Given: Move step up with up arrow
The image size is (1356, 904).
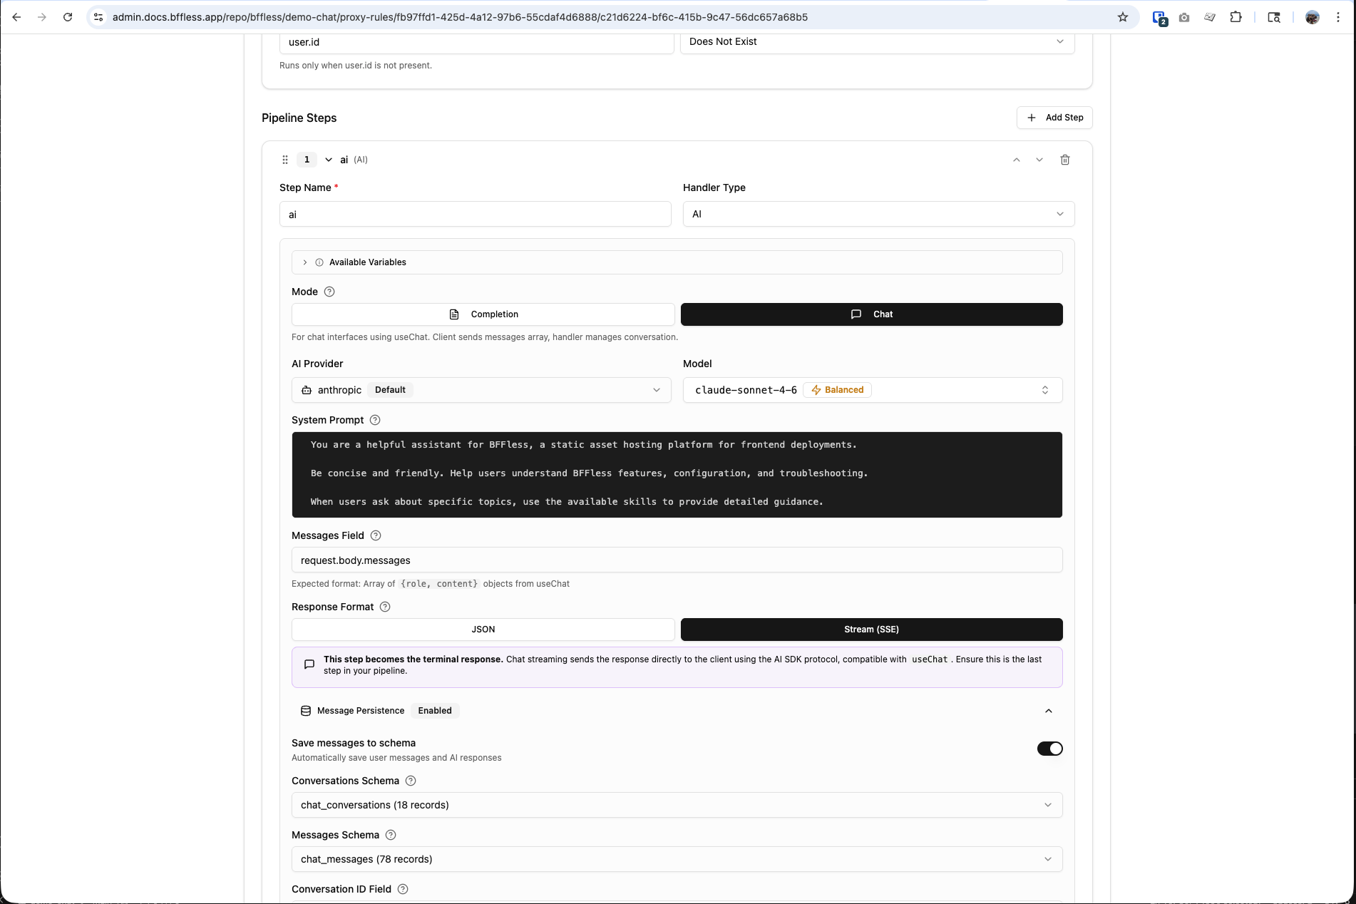Looking at the screenshot, I should coord(1016,160).
